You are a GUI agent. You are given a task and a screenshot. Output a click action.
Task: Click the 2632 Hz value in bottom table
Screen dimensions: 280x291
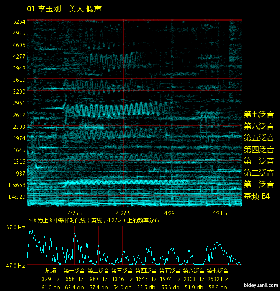click(x=218, y=279)
